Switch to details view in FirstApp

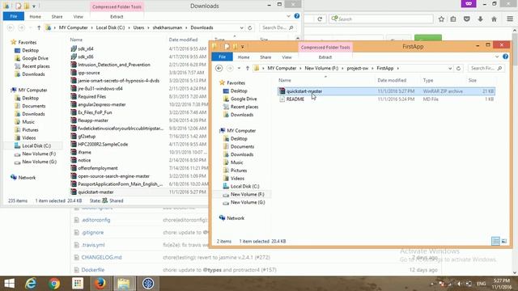(495, 241)
